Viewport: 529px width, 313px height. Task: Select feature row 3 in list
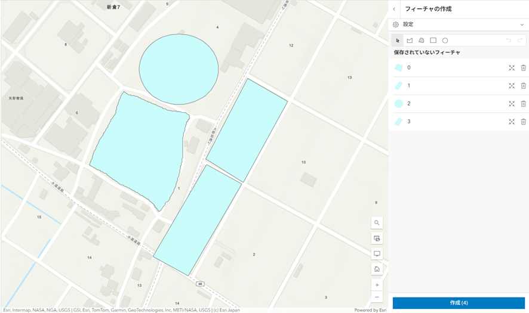[x=459, y=122]
